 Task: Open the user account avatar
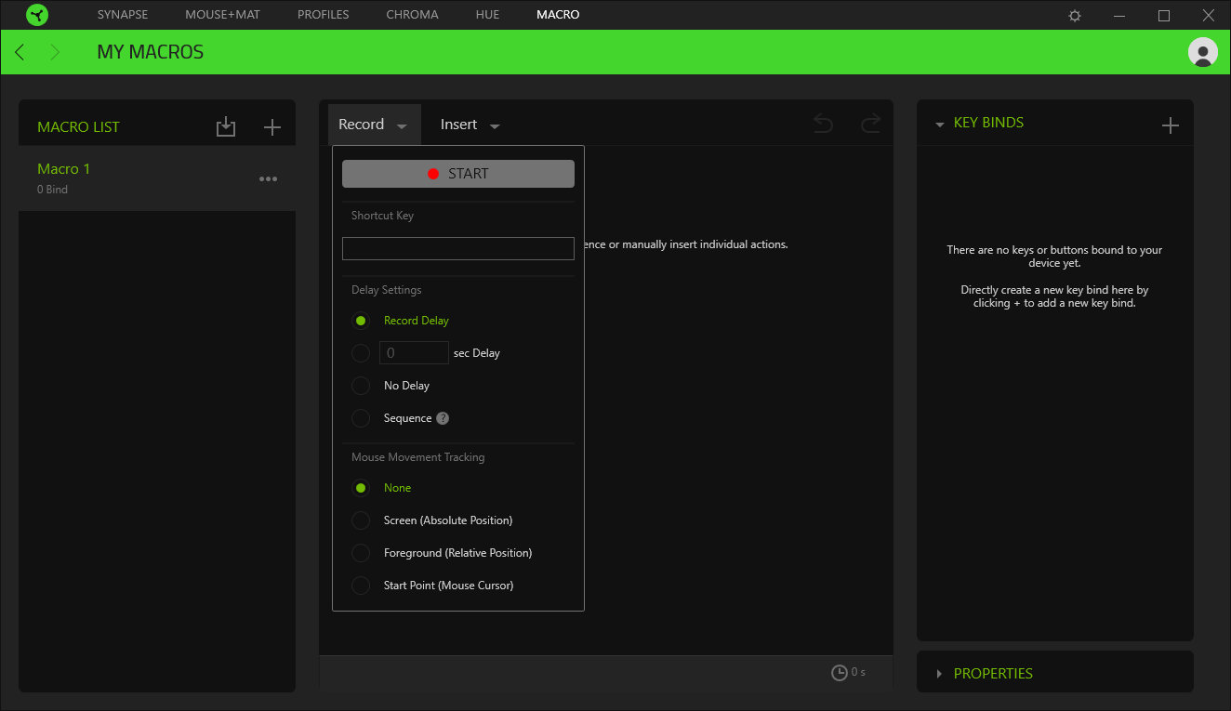pos(1202,52)
